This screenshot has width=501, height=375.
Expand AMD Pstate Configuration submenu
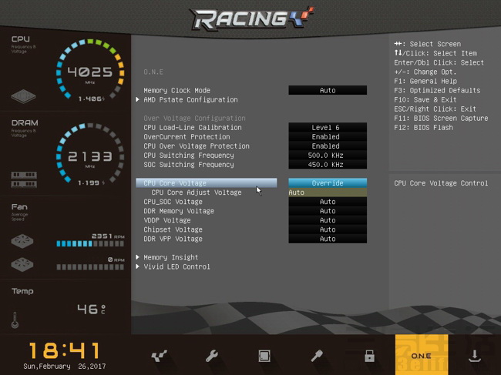pos(190,99)
